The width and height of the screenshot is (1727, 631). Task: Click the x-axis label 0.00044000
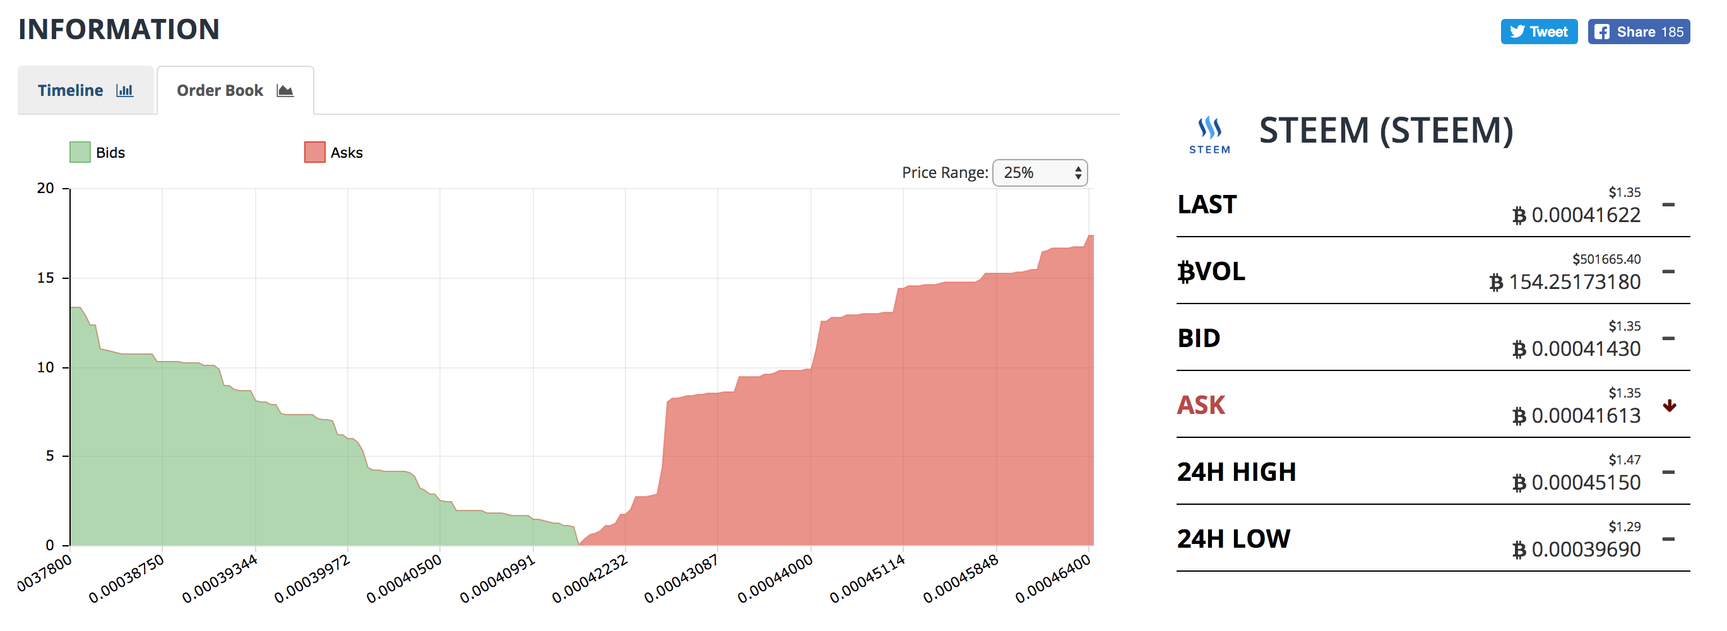(x=775, y=578)
